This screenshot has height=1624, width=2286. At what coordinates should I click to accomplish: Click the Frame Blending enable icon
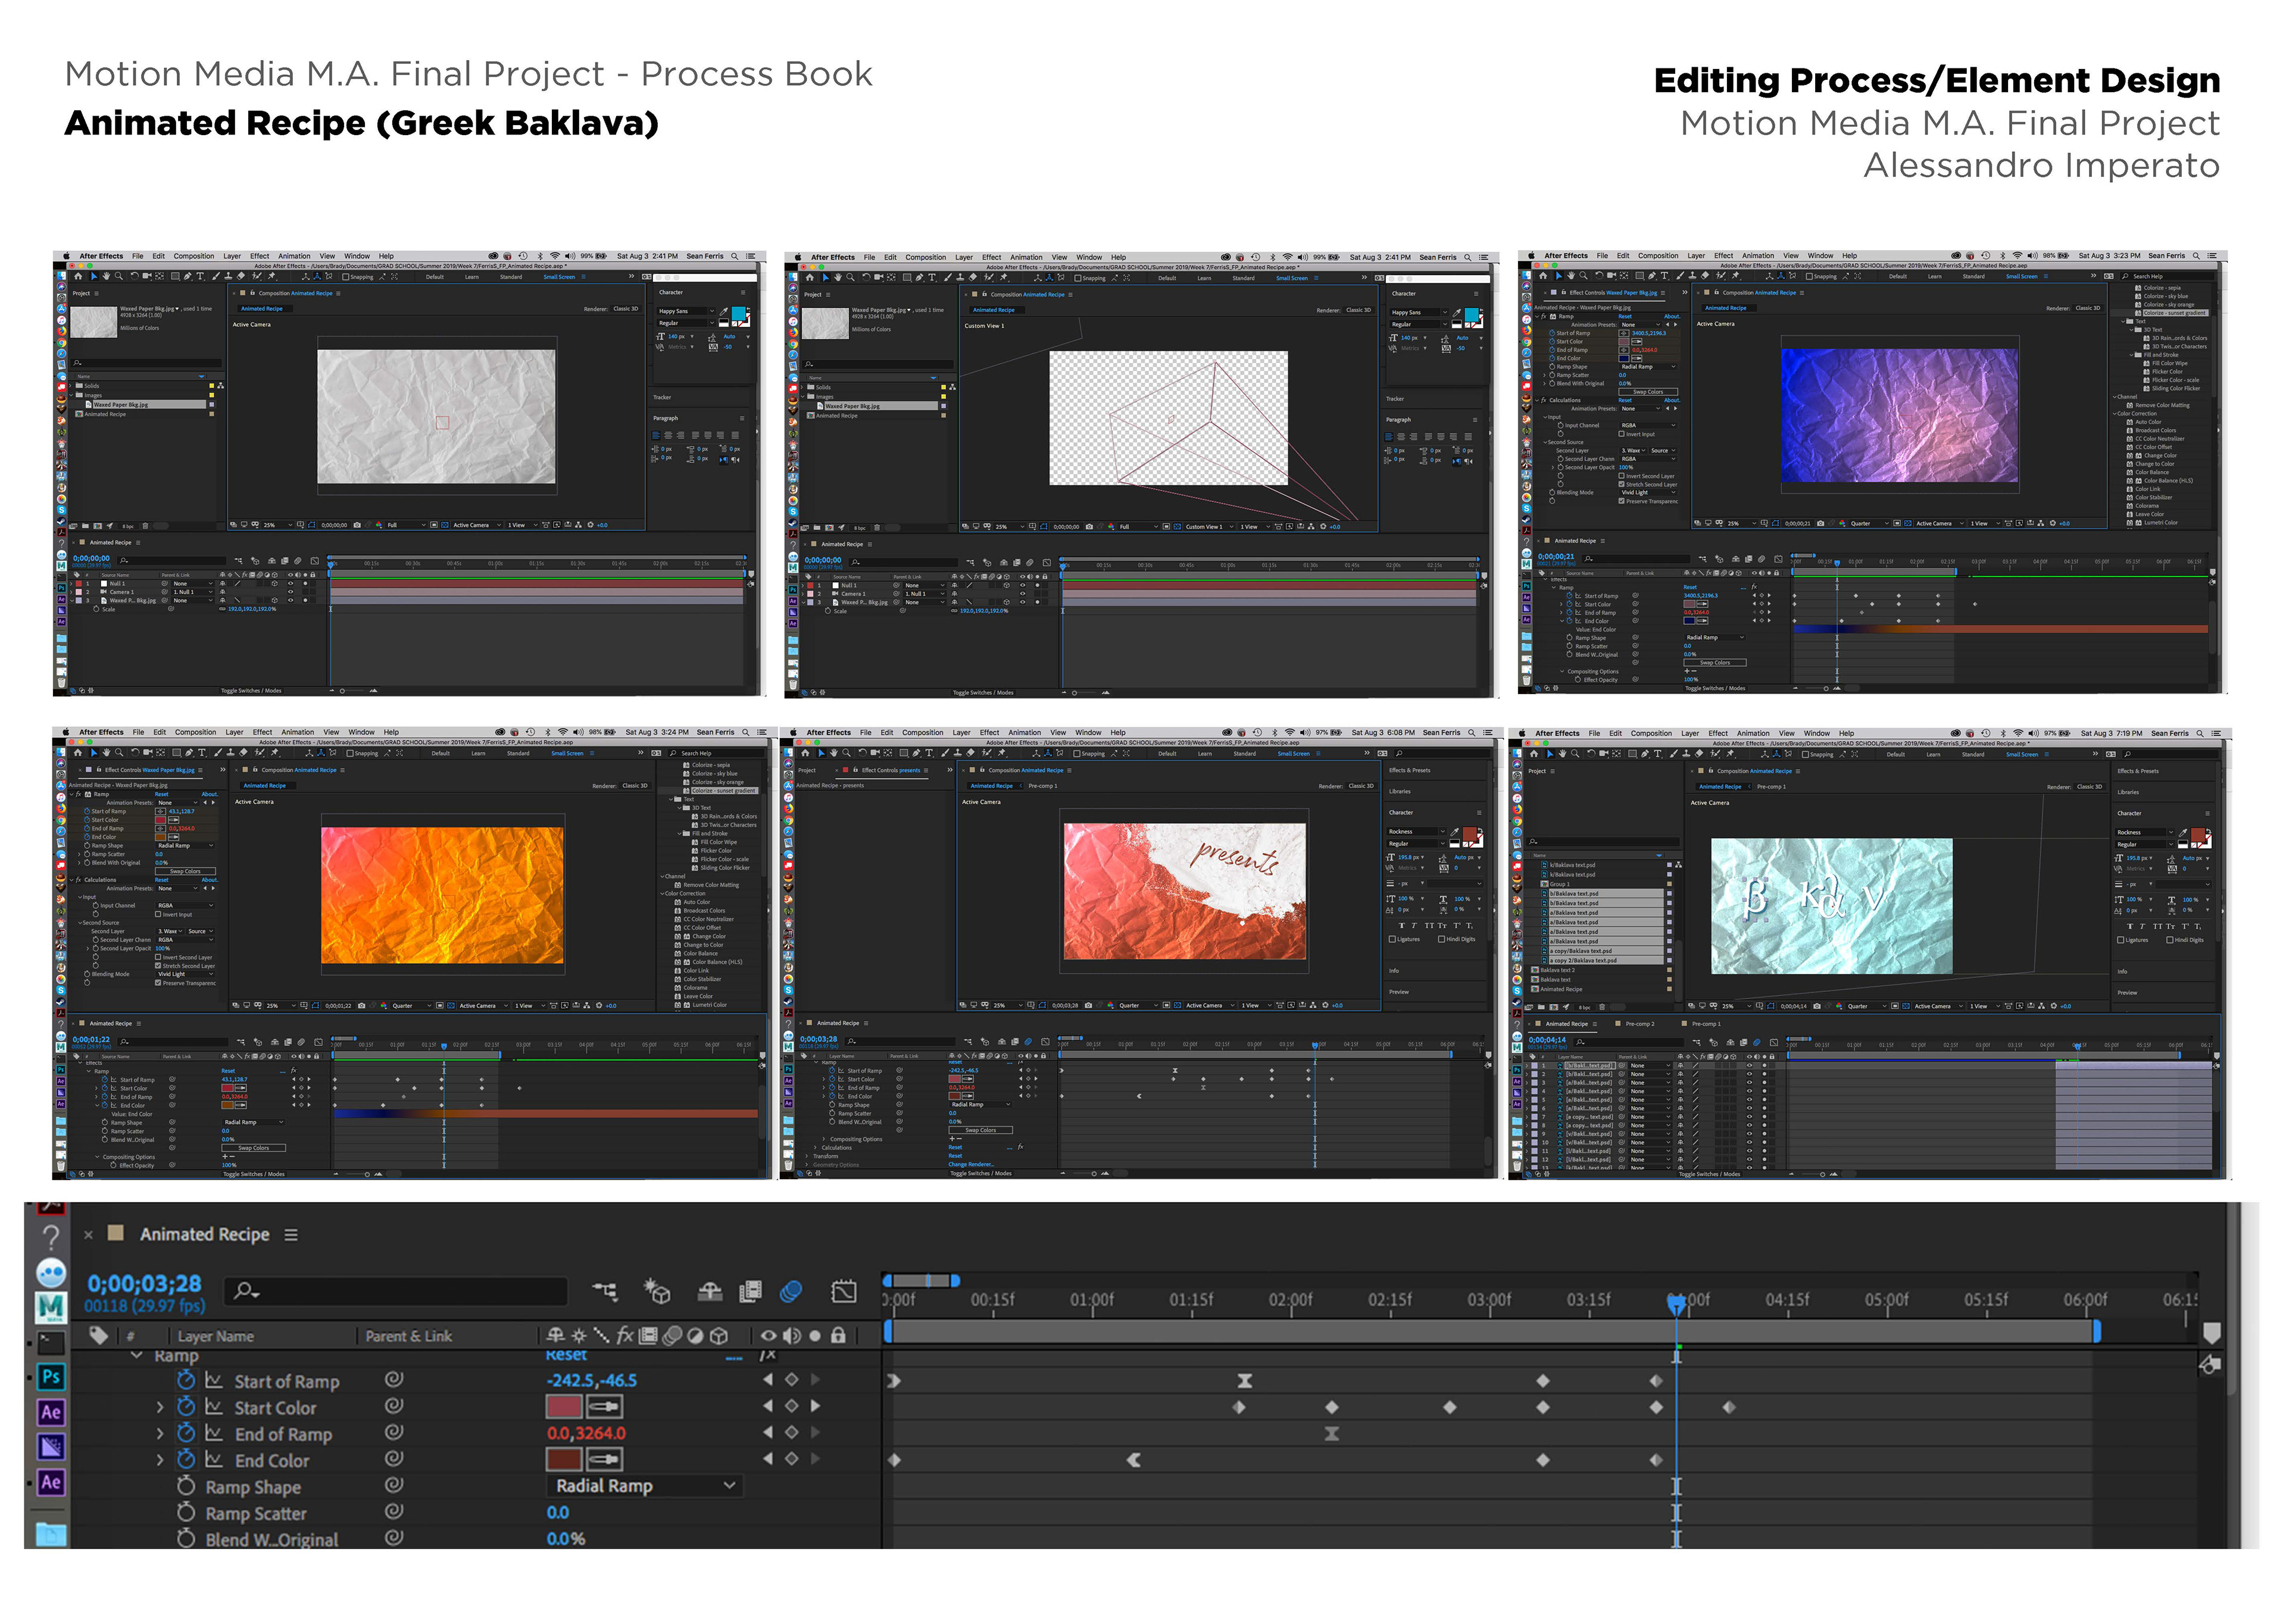click(750, 1292)
